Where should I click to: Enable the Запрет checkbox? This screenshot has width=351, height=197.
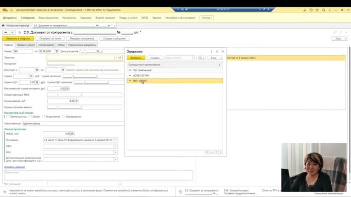click(30, 117)
